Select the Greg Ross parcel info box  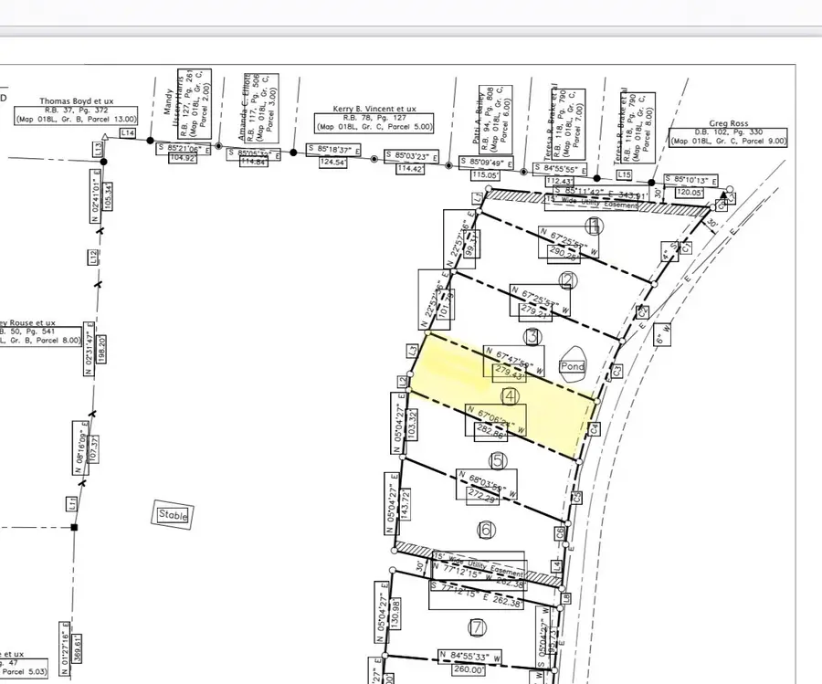[726, 135]
